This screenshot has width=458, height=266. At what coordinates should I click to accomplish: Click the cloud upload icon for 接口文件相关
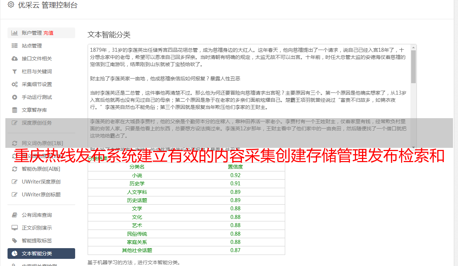[15, 59]
